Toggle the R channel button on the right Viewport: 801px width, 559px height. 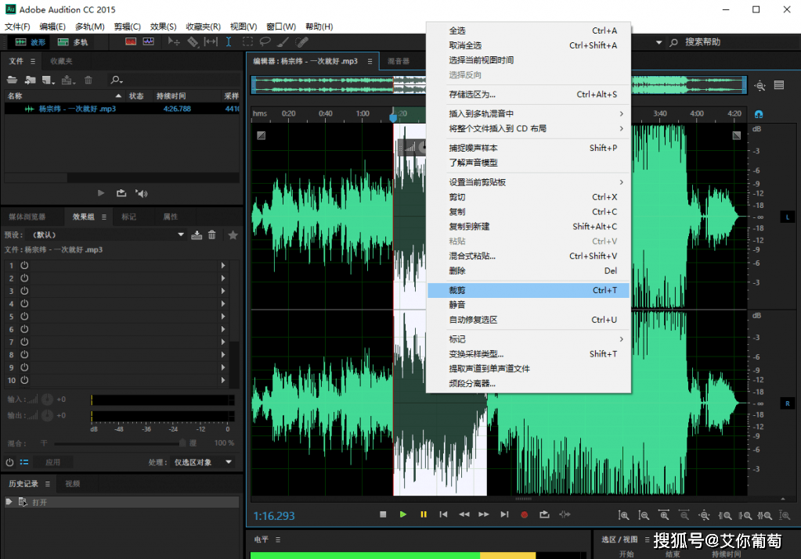pyautogui.click(x=787, y=403)
